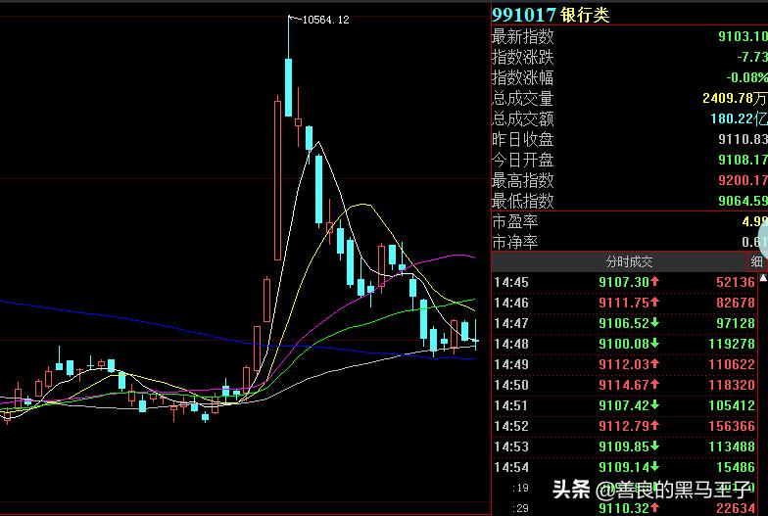Click the 细 detail button
This screenshot has height=516, width=768.
point(756,262)
